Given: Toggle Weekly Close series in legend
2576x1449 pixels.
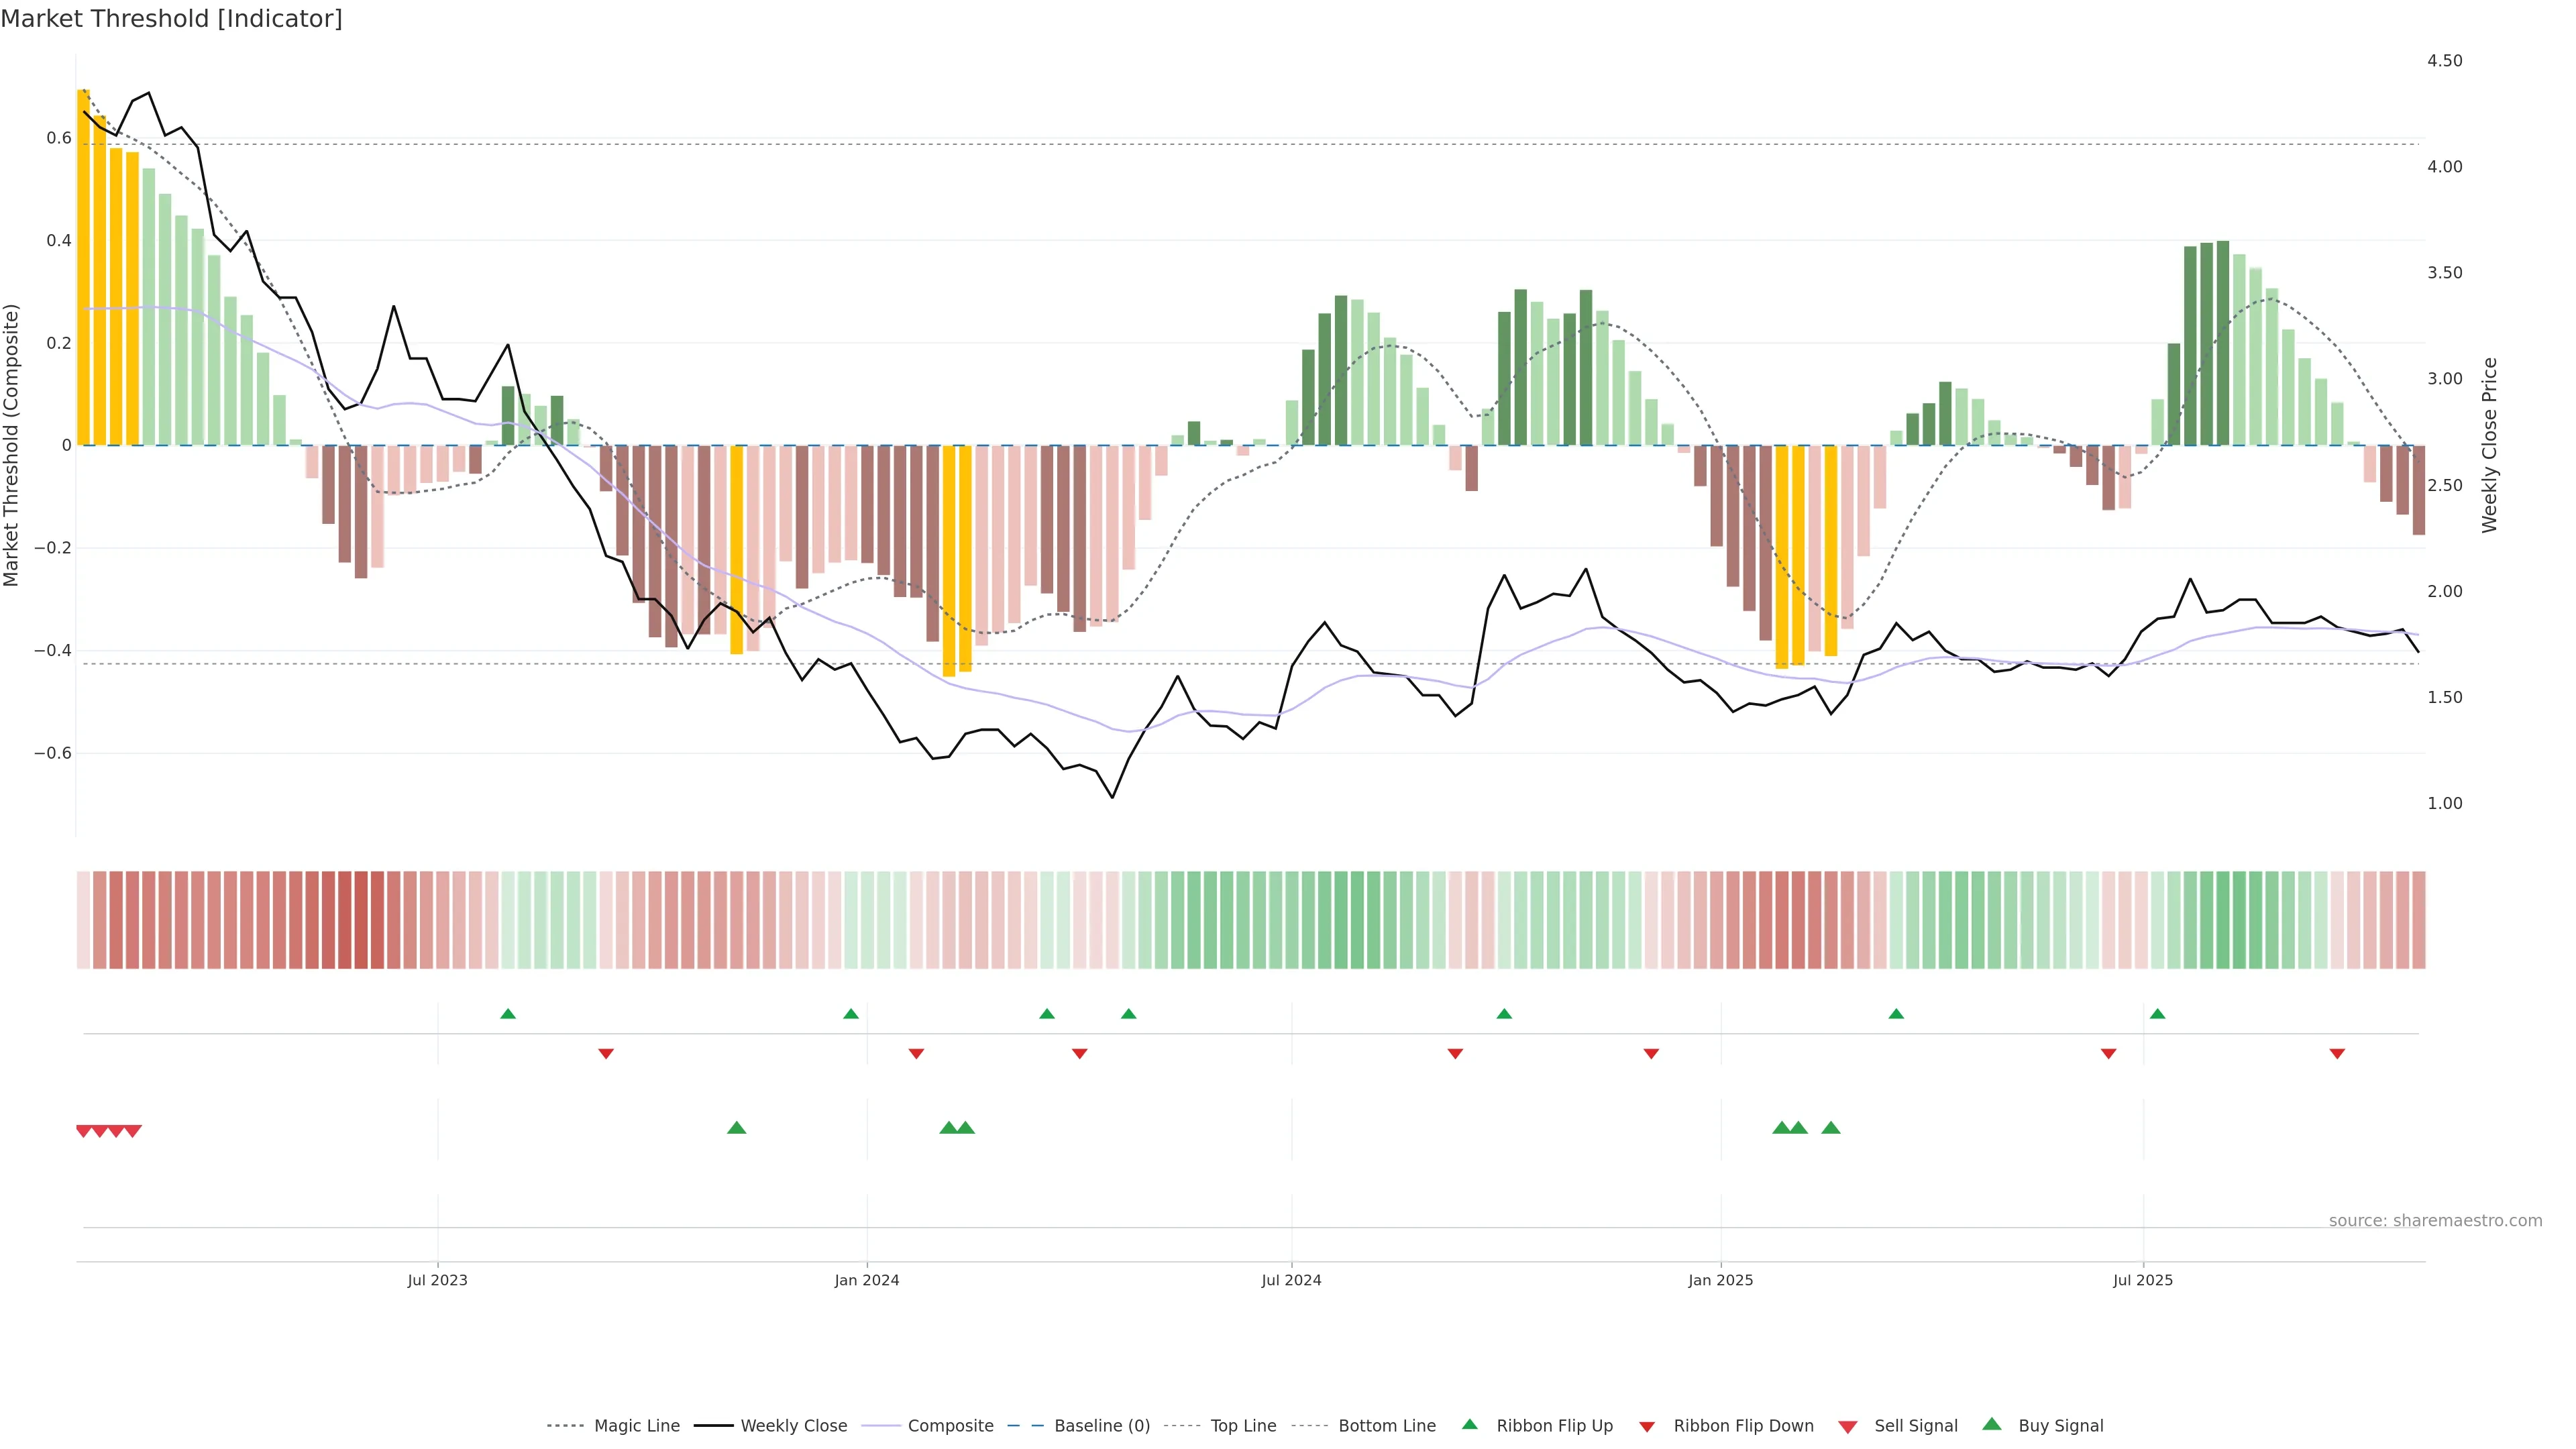Looking at the screenshot, I should tap(793, 1426).
